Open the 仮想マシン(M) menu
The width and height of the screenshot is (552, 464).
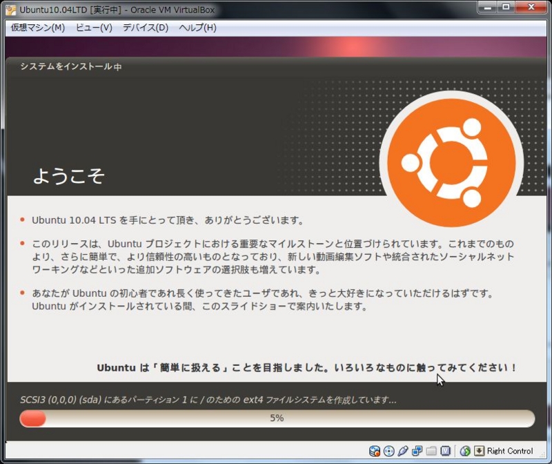click(38, 28)
